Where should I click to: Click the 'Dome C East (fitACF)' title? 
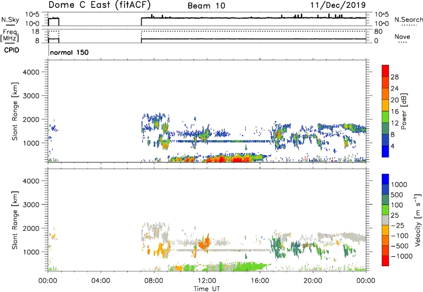(x=99, y=5)
